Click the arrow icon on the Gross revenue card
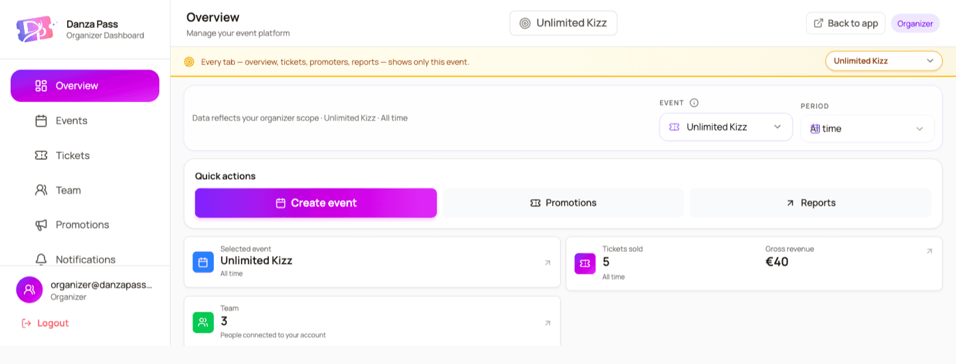Screen dimensions: 956x364 (929, 251)
